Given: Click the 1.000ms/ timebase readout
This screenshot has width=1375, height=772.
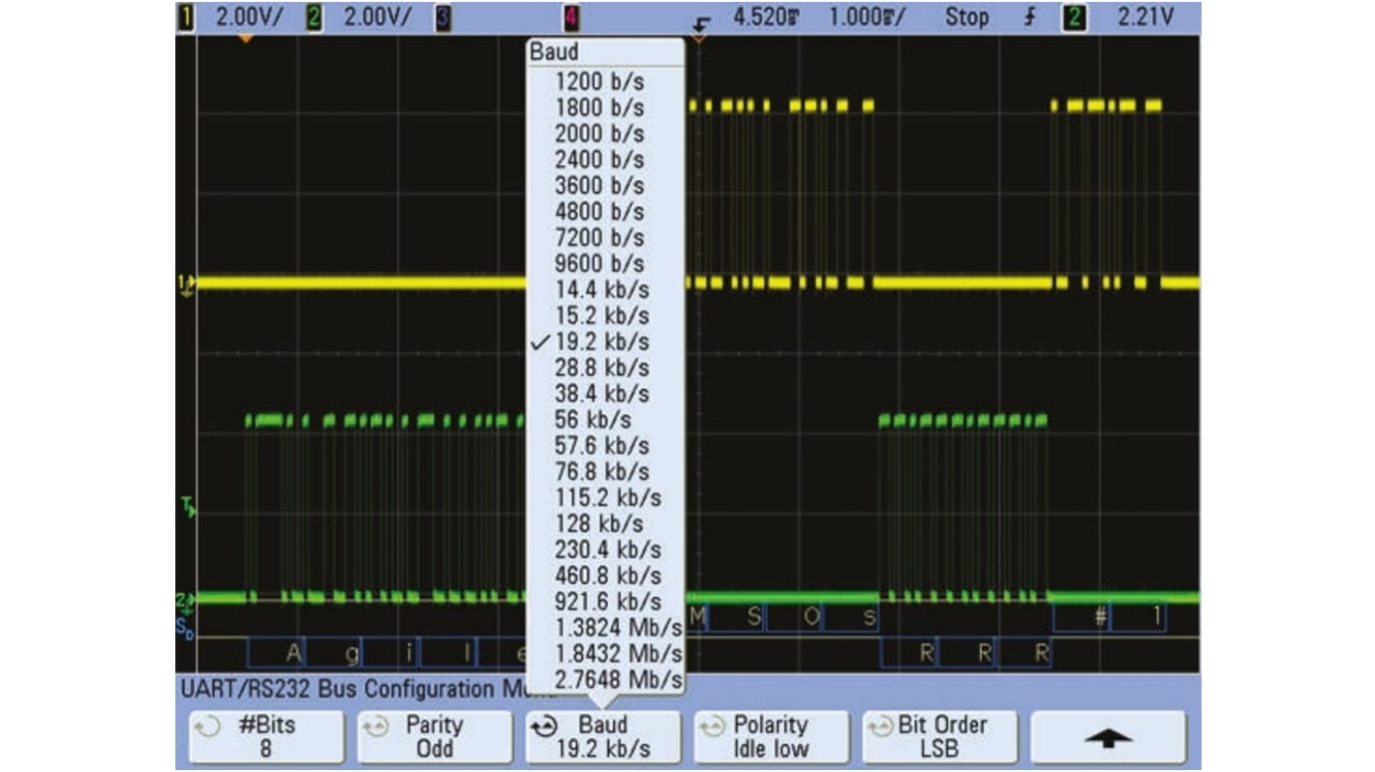Looking at the screenshot, I should 865,16.
